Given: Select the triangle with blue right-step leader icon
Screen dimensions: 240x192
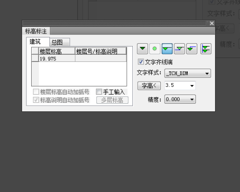Looking at the screenshot, I should (x=192, y=48).
